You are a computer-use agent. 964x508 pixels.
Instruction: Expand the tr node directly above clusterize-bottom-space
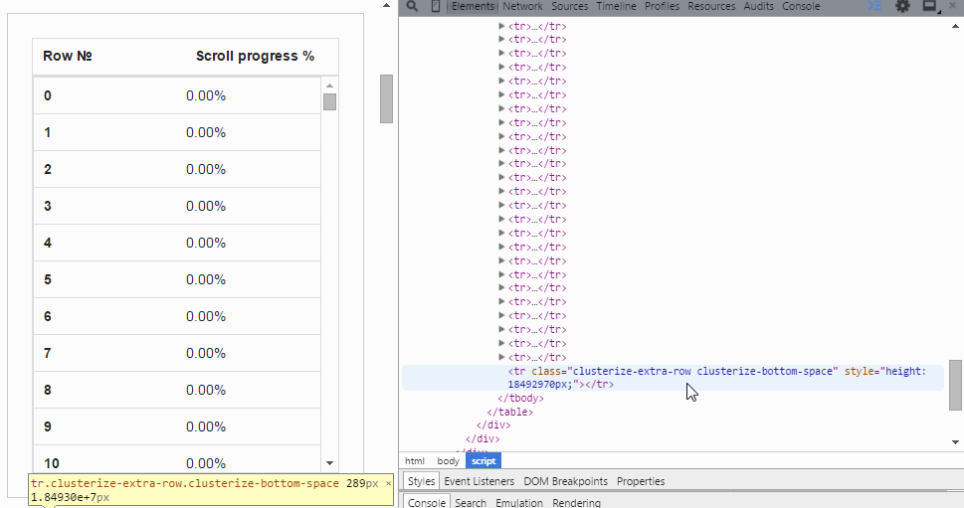tap(501, 357)
